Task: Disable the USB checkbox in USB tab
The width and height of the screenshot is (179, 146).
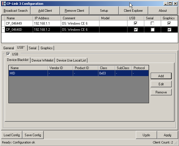Action: 8,54
